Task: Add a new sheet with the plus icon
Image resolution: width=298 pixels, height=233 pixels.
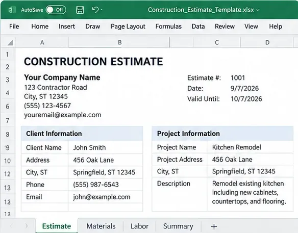Action: click(214, 226)
